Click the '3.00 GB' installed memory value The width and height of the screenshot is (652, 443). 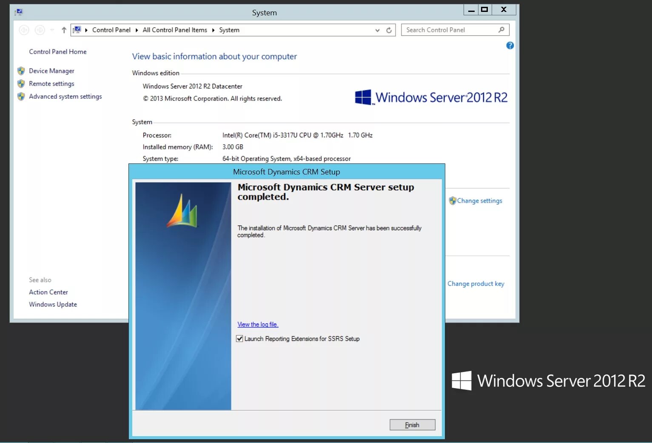233,147
